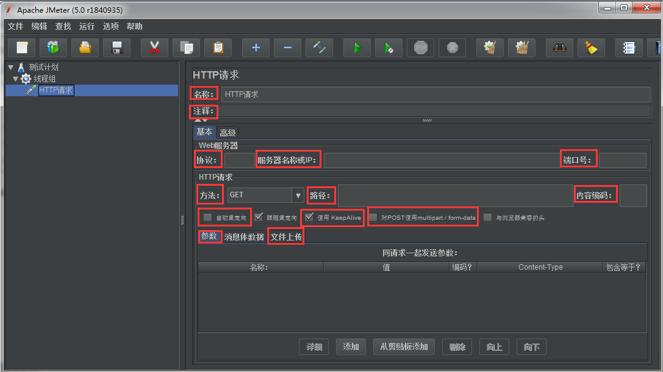This screenshot has width=663, height=372.
Task: Open Search with the binoculars icon
Action: tap(560, 47)
